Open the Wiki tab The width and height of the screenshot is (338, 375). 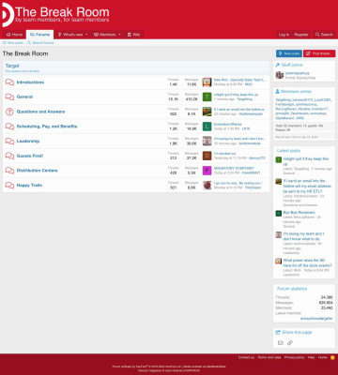(x=133, y=35)
